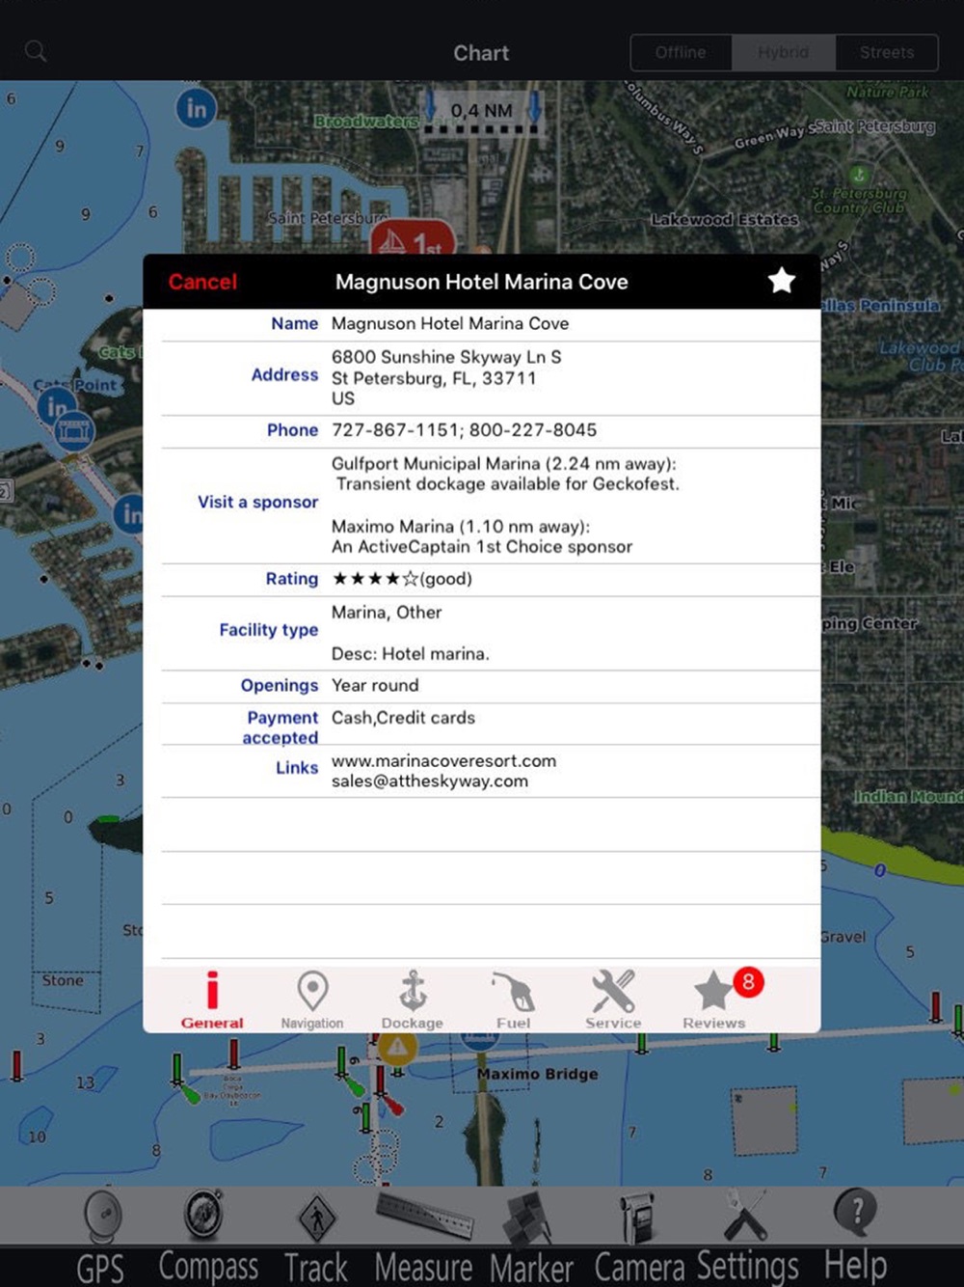964x1287 pixels.
Task: Tap the blue 'in' marker near Broadwaters
Action: point(197,108)
